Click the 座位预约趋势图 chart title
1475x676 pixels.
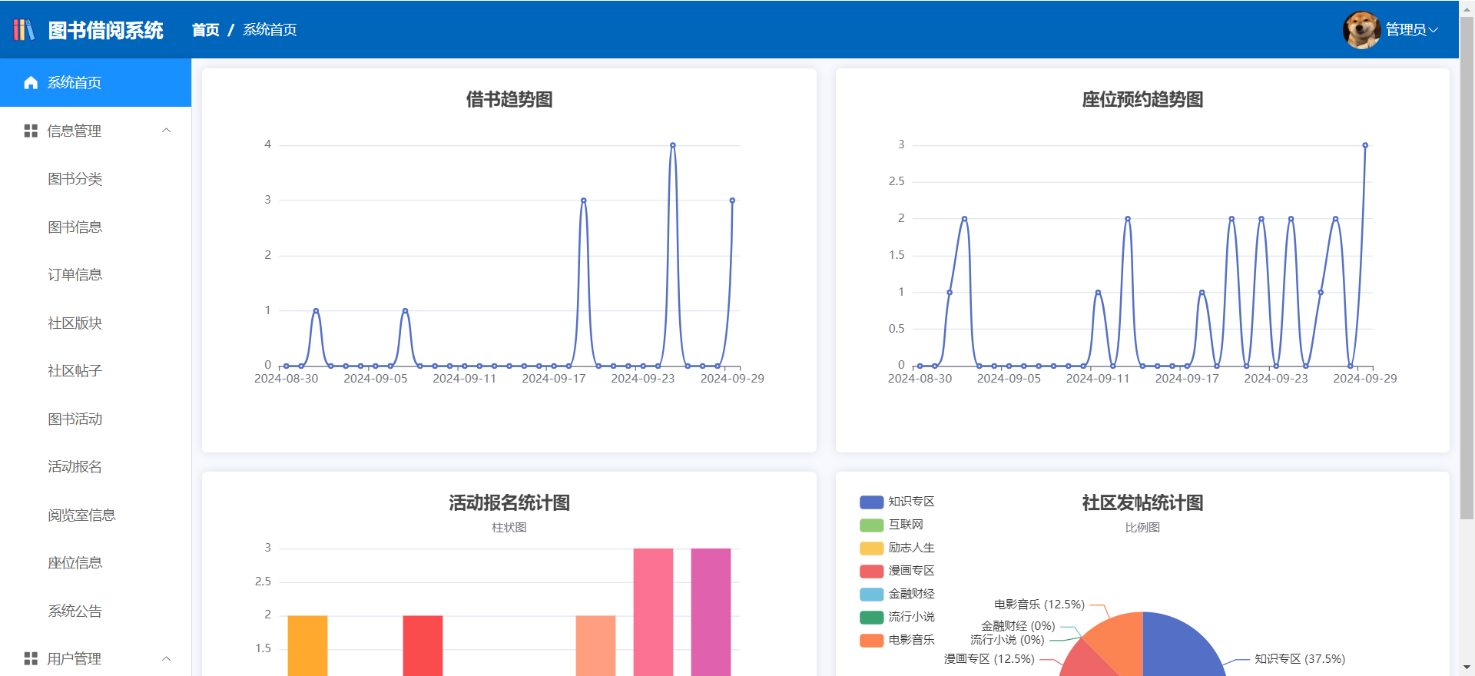(1142, 100)
